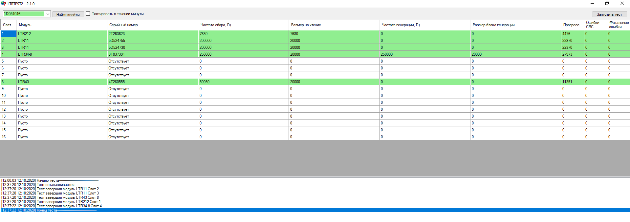Click the 'Слот' column header
Image resolution: width=630 pixels, height=222 pixels.
pos(9,25)
